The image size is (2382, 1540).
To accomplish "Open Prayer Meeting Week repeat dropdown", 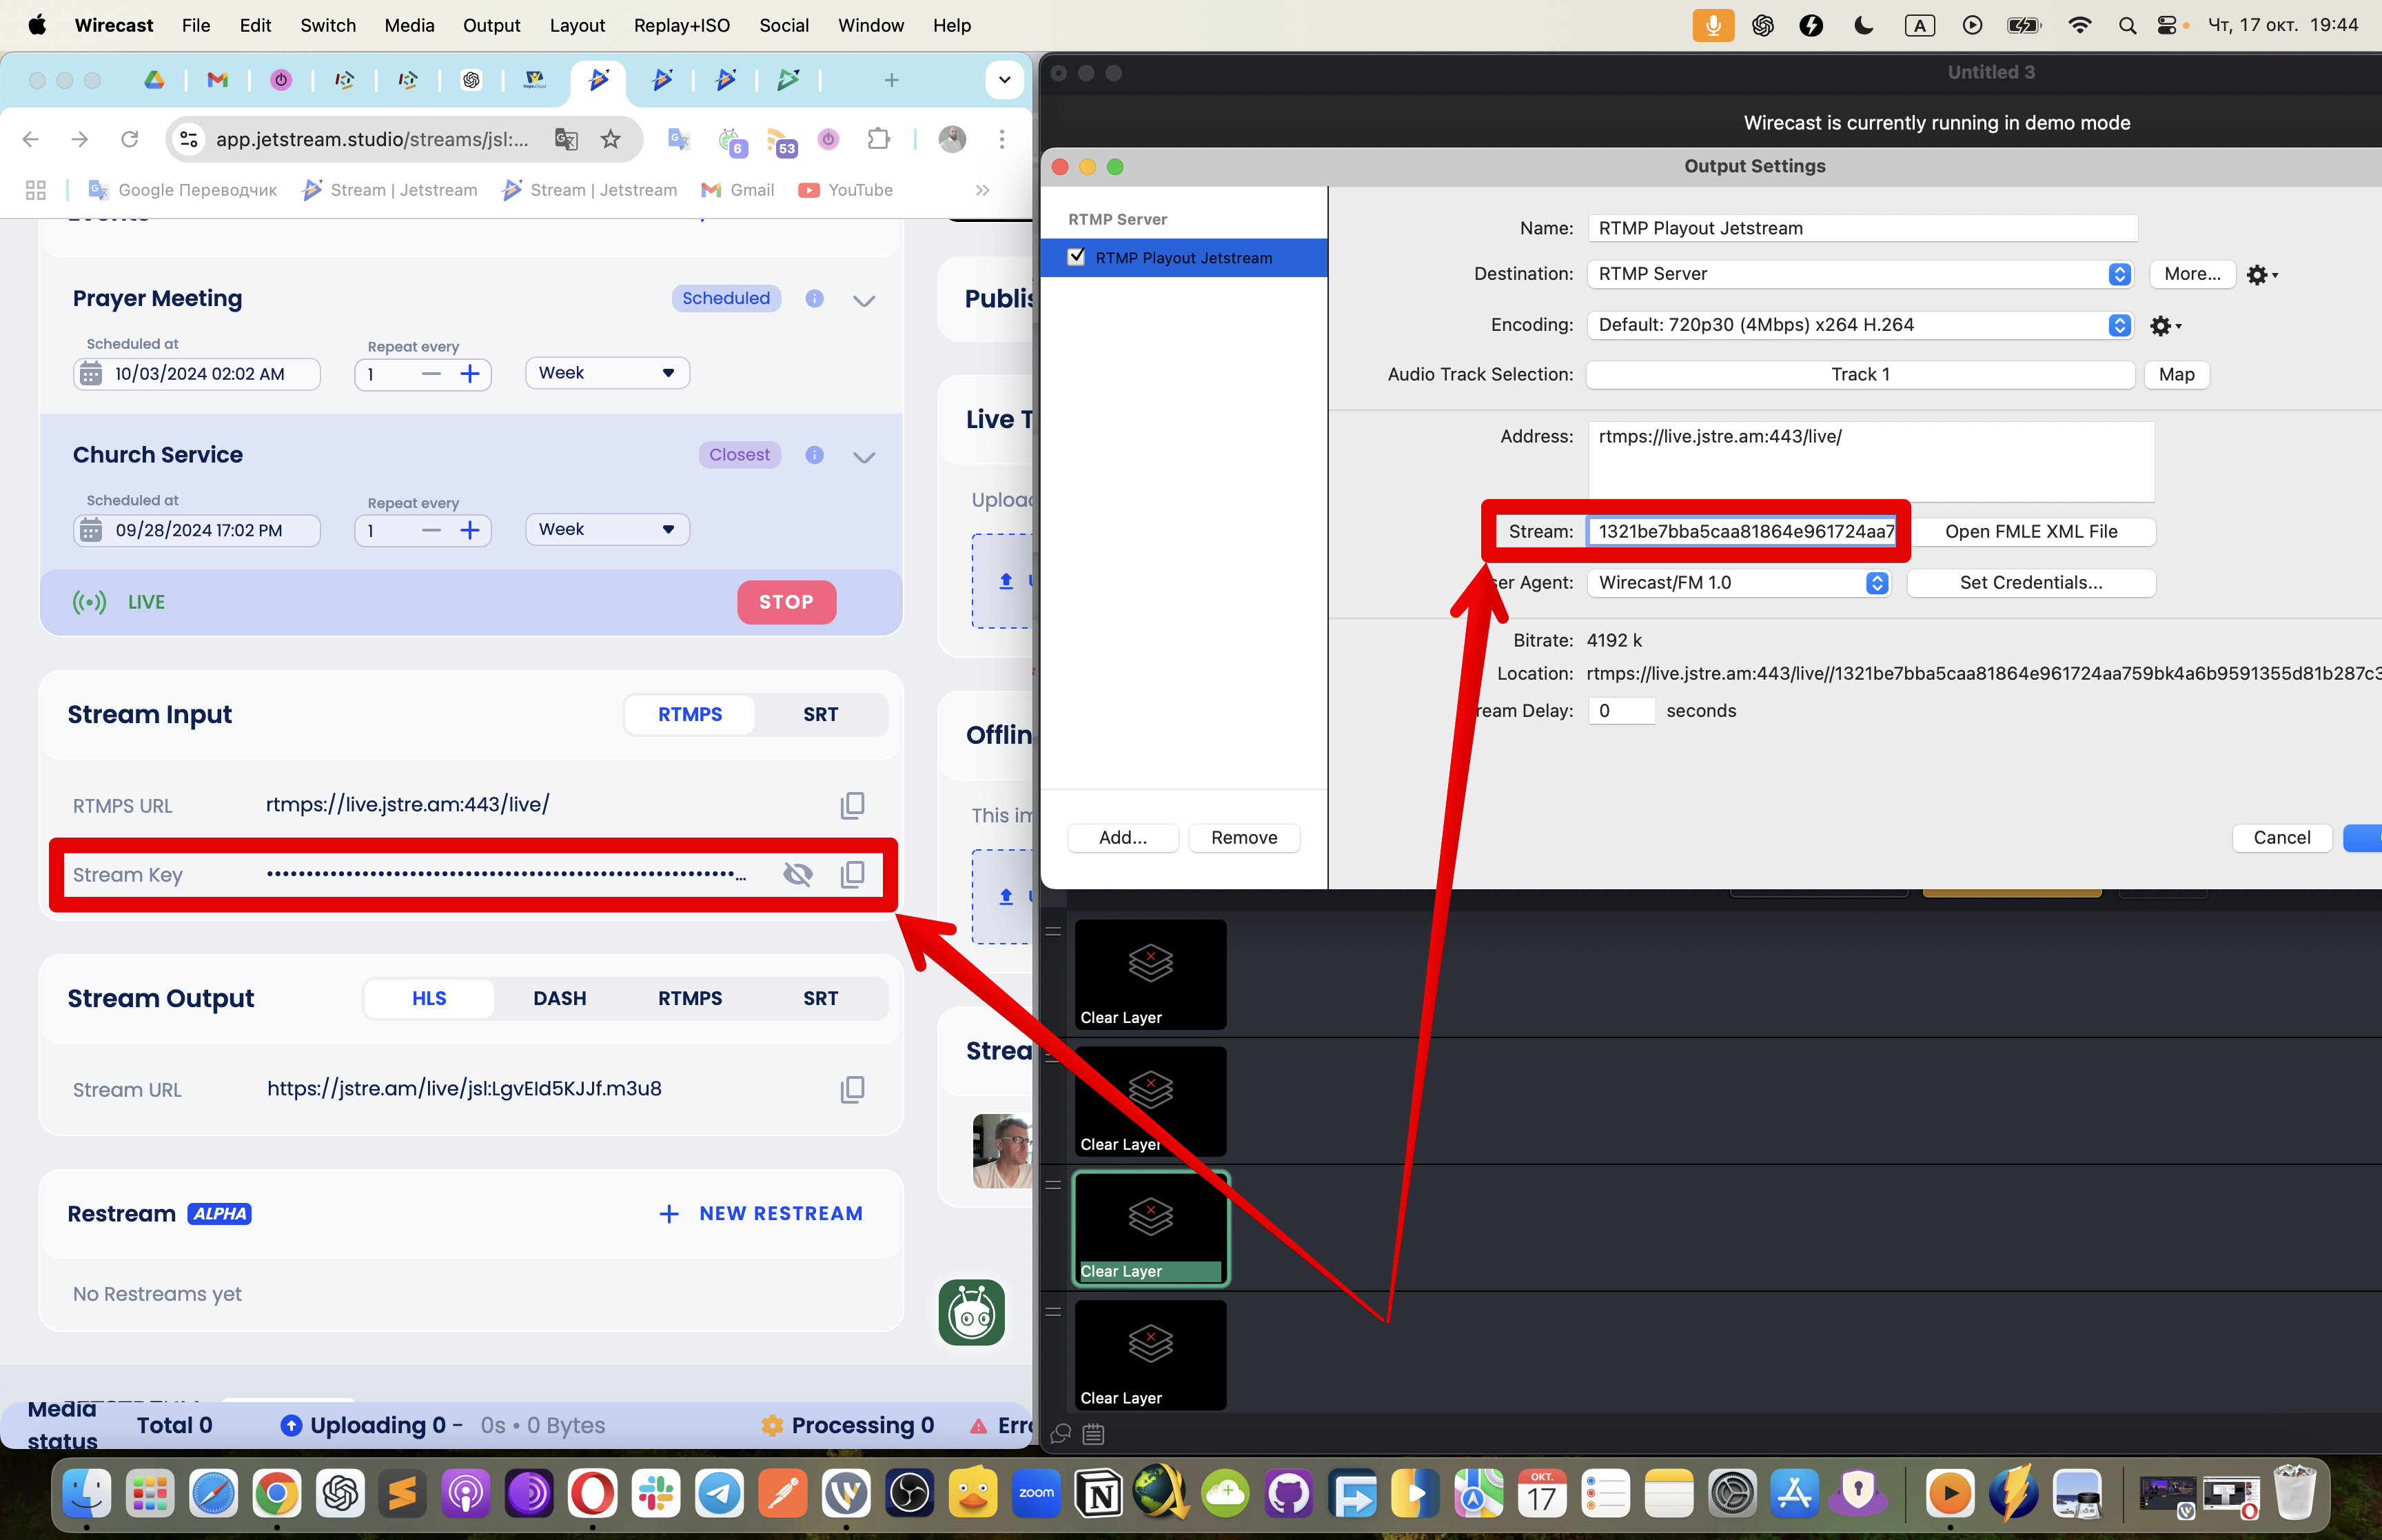I will (x=607, y=373).
